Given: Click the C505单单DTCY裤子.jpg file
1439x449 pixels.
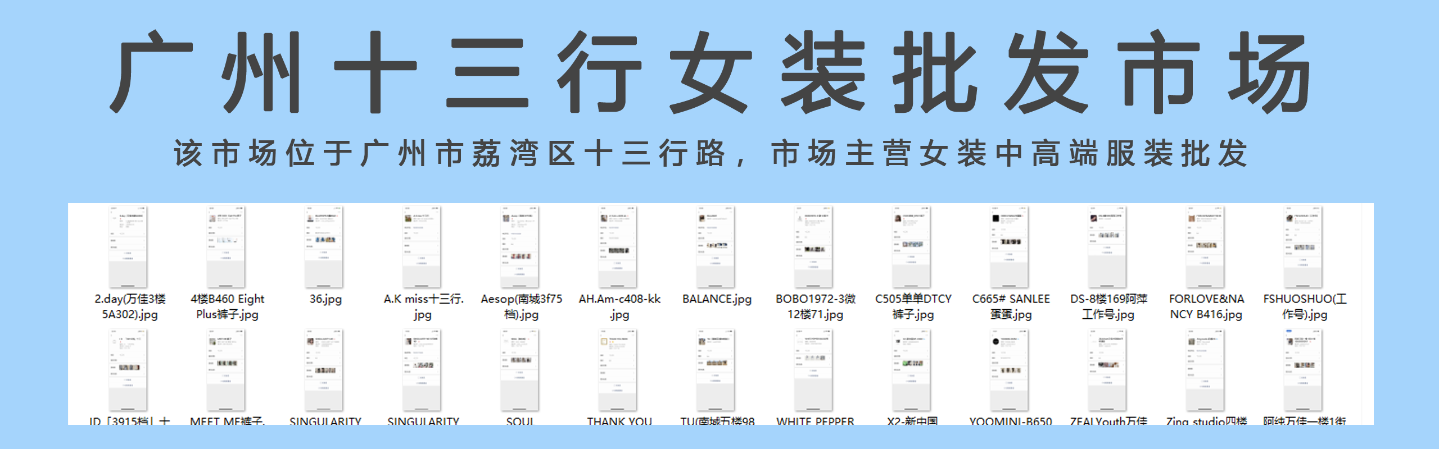Looking at the screenshot, I should (x=912, y=247).
